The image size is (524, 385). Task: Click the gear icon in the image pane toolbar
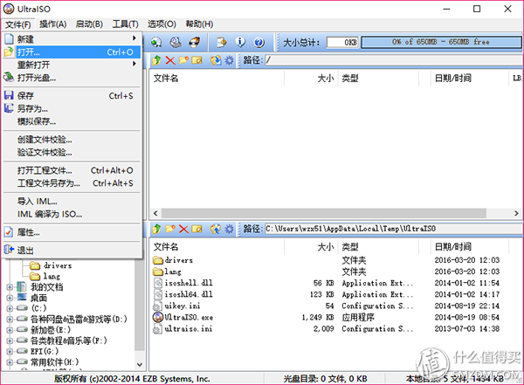[x=229, y=60]
